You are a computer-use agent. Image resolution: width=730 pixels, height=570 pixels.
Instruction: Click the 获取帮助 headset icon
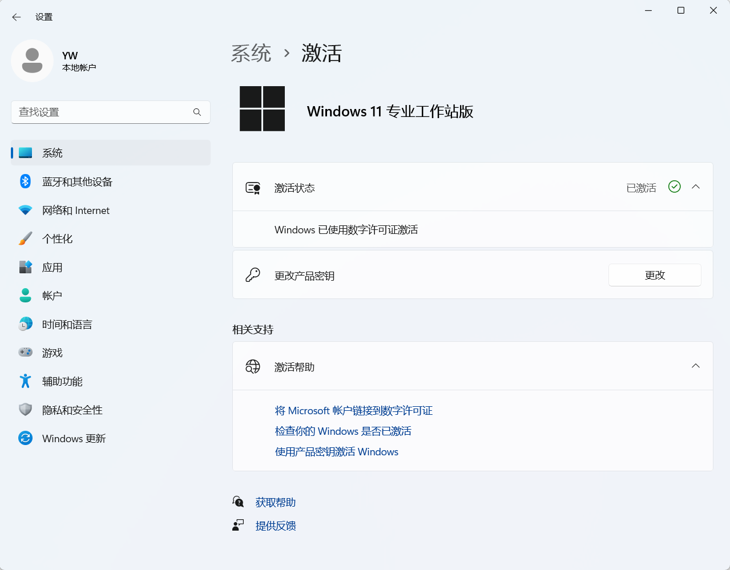point(238,502)
